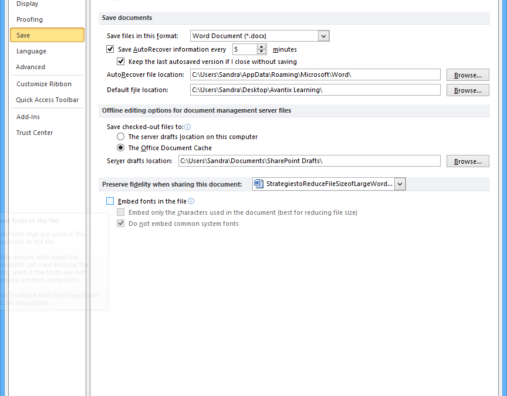The height and width of the screenshot is (396, 507).
Task: Click Browse for Server drafts location
Action: click(468, 161)
